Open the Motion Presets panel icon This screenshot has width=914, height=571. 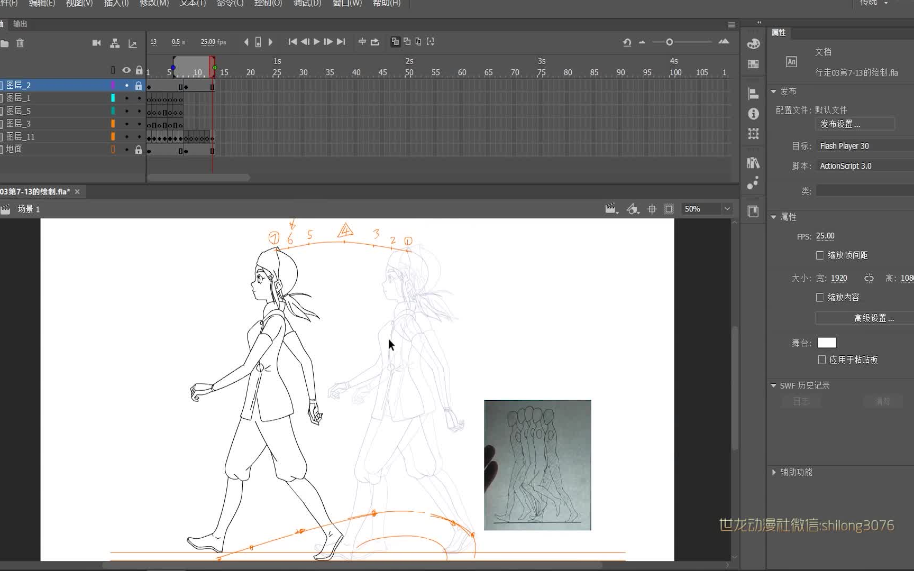click(x=753, y=183)
